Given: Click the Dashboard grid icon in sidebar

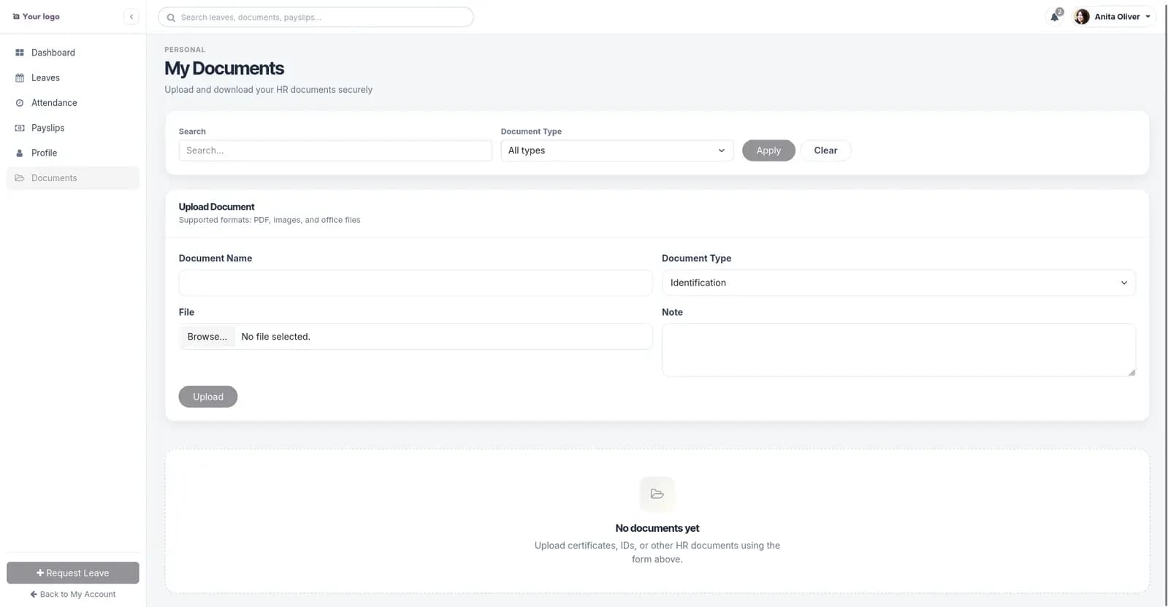Looking at the screenshot, I should click(20, 53).
